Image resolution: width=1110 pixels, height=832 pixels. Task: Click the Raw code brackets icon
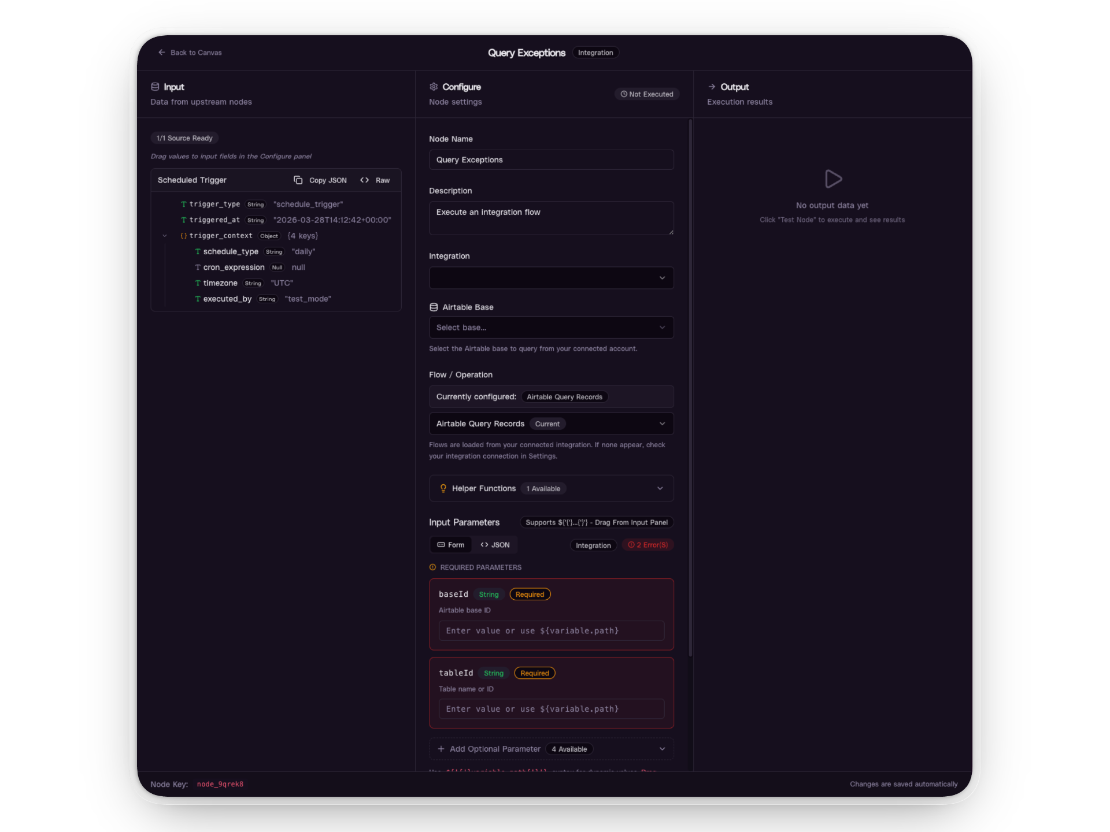[364, 180]
